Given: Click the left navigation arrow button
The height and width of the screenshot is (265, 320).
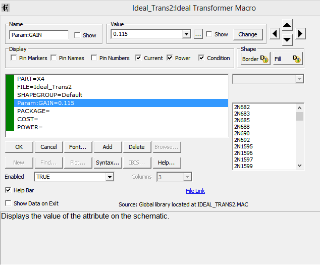Looking at the screenshot, I should pyautogui.click(x=274, y=33).
